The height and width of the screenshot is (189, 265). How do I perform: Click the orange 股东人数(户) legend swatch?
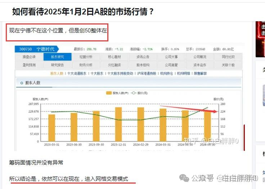point(109,93)
